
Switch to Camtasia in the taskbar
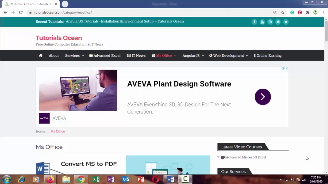coord(185,179)
